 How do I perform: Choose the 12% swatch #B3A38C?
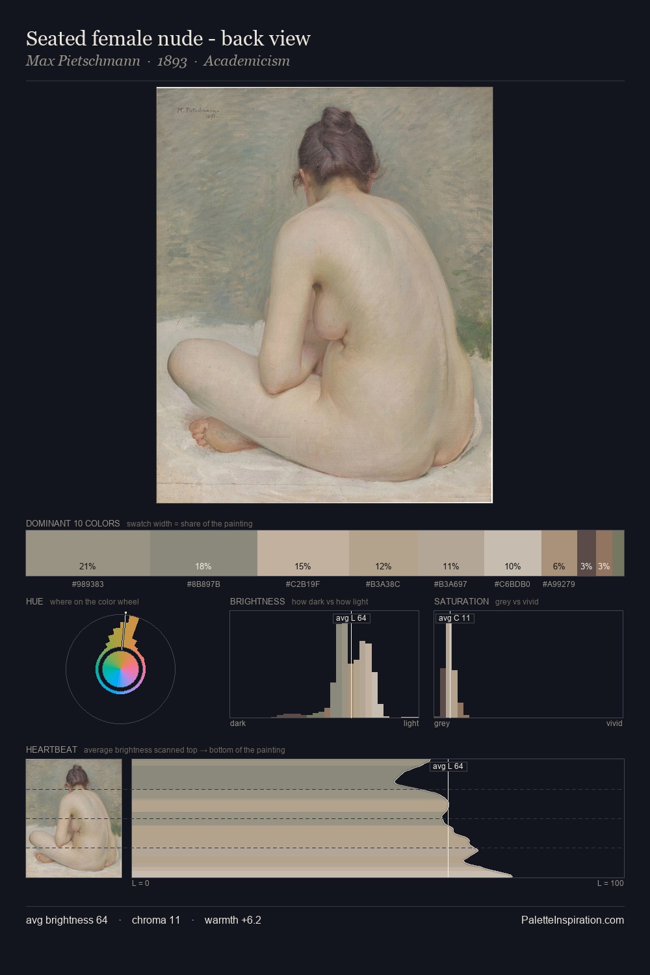tap(383, 553)
